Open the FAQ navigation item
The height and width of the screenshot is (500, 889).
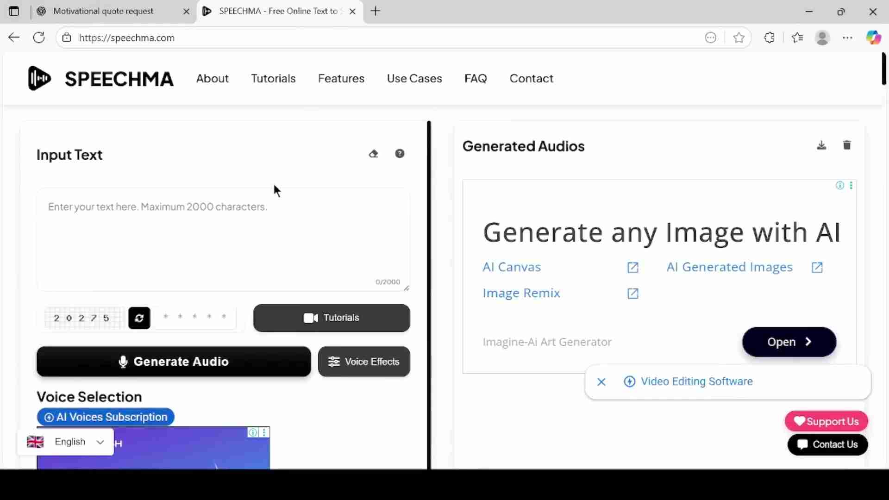click(476, 78)
